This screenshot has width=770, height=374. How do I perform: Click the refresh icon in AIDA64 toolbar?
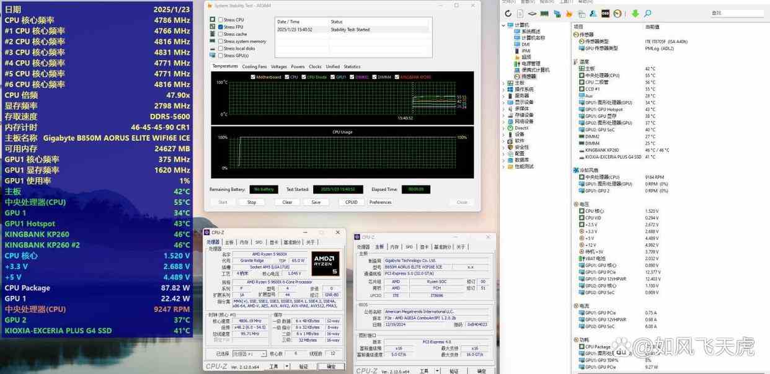(508, 14)
